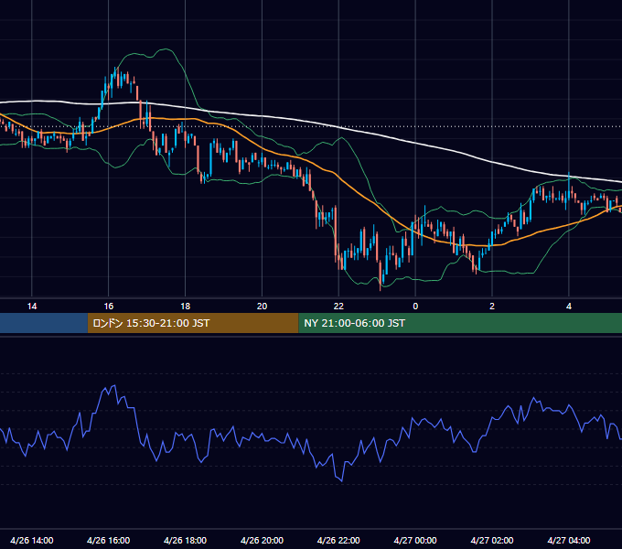Screen dimensions: 622x549
Task: Click the '14' hour label on time axis
Action: [x=32, y=307]
